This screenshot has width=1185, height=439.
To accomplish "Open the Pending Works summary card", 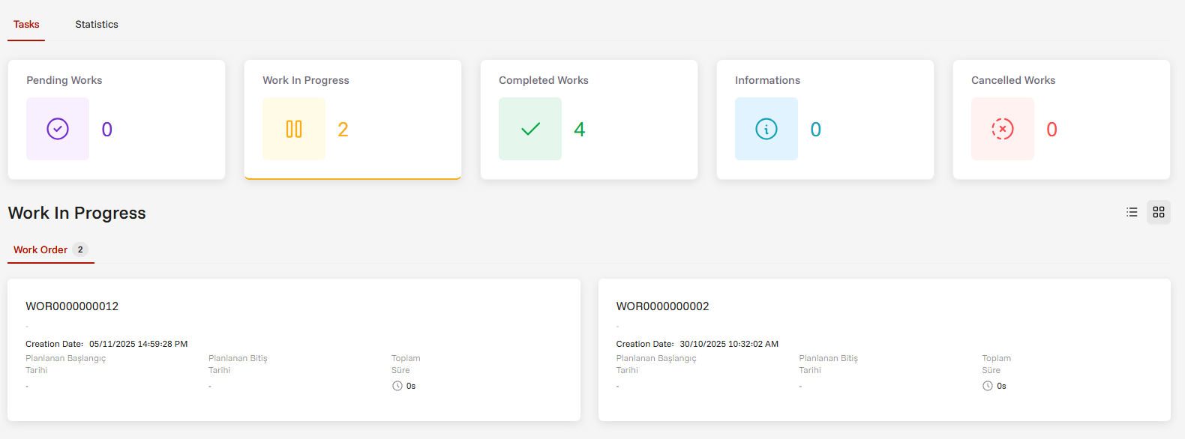I will tap(116, 119).
